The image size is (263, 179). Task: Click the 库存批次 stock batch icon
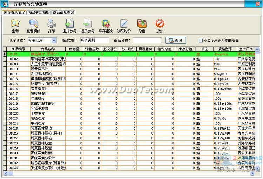point(106,24)
